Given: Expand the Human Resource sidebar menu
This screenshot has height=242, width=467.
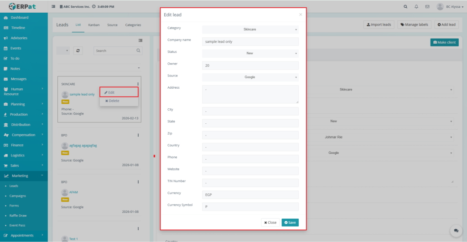Looking at the screenshot, I should tap(24, 91).
